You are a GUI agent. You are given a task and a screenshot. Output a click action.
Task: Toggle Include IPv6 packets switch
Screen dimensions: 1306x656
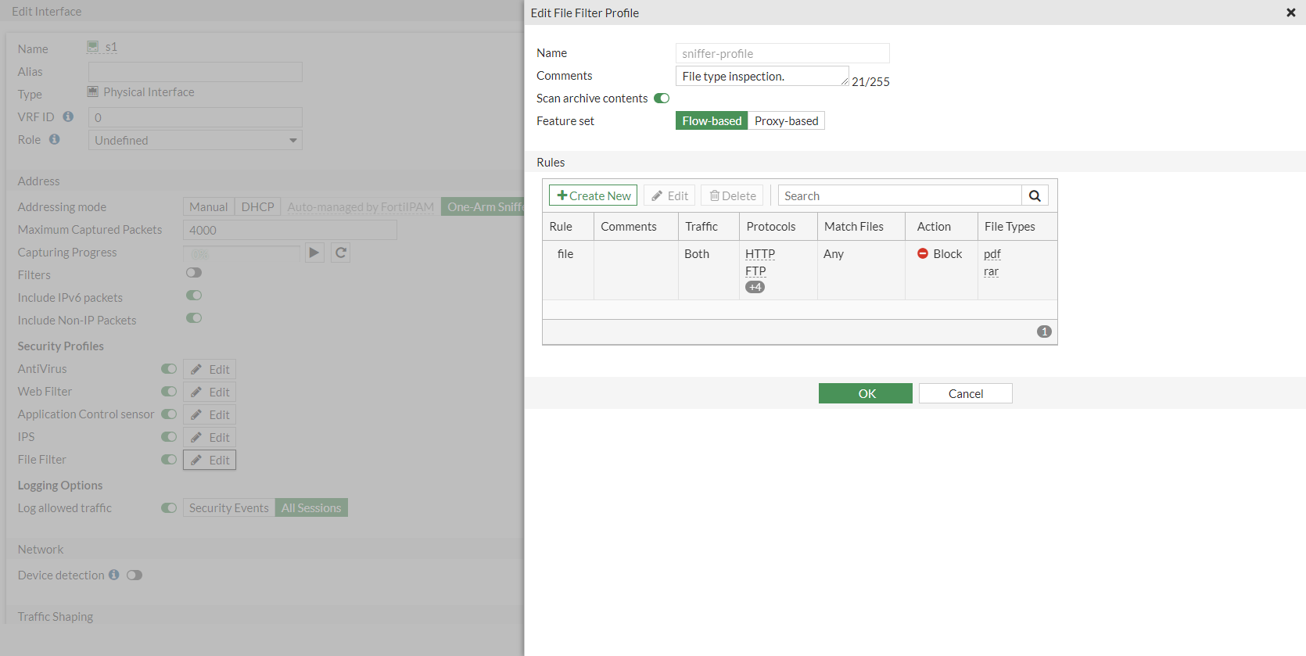coord(194,296)
